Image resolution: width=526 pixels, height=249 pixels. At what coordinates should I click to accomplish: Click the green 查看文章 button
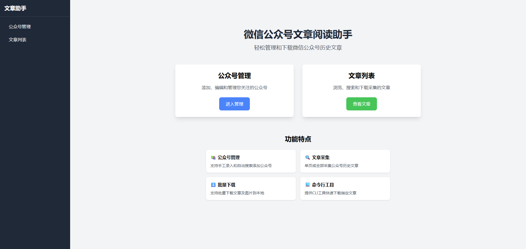[x=362, y=104]
